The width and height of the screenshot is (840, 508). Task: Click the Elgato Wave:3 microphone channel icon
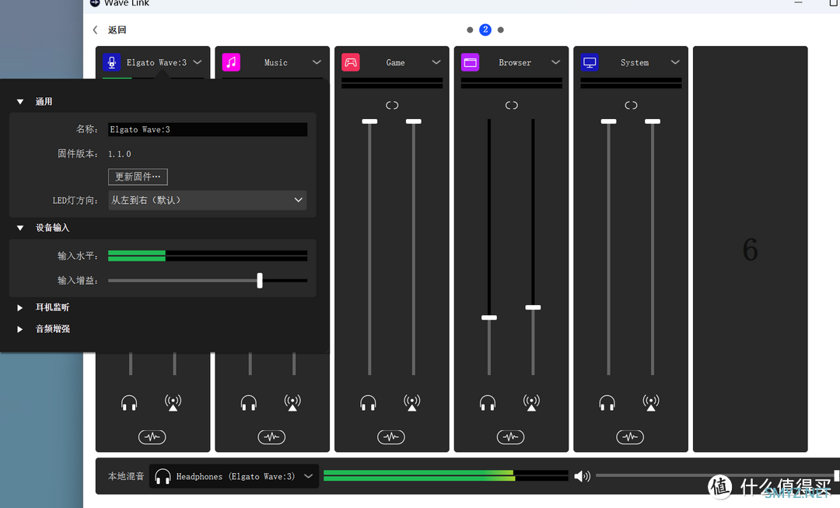click(111, 63)
